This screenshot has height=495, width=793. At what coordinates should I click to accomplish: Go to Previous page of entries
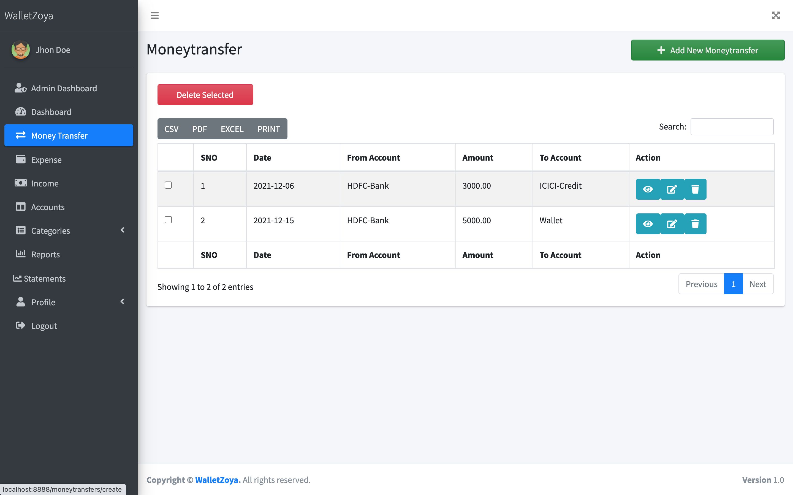(x=702, y=284)
